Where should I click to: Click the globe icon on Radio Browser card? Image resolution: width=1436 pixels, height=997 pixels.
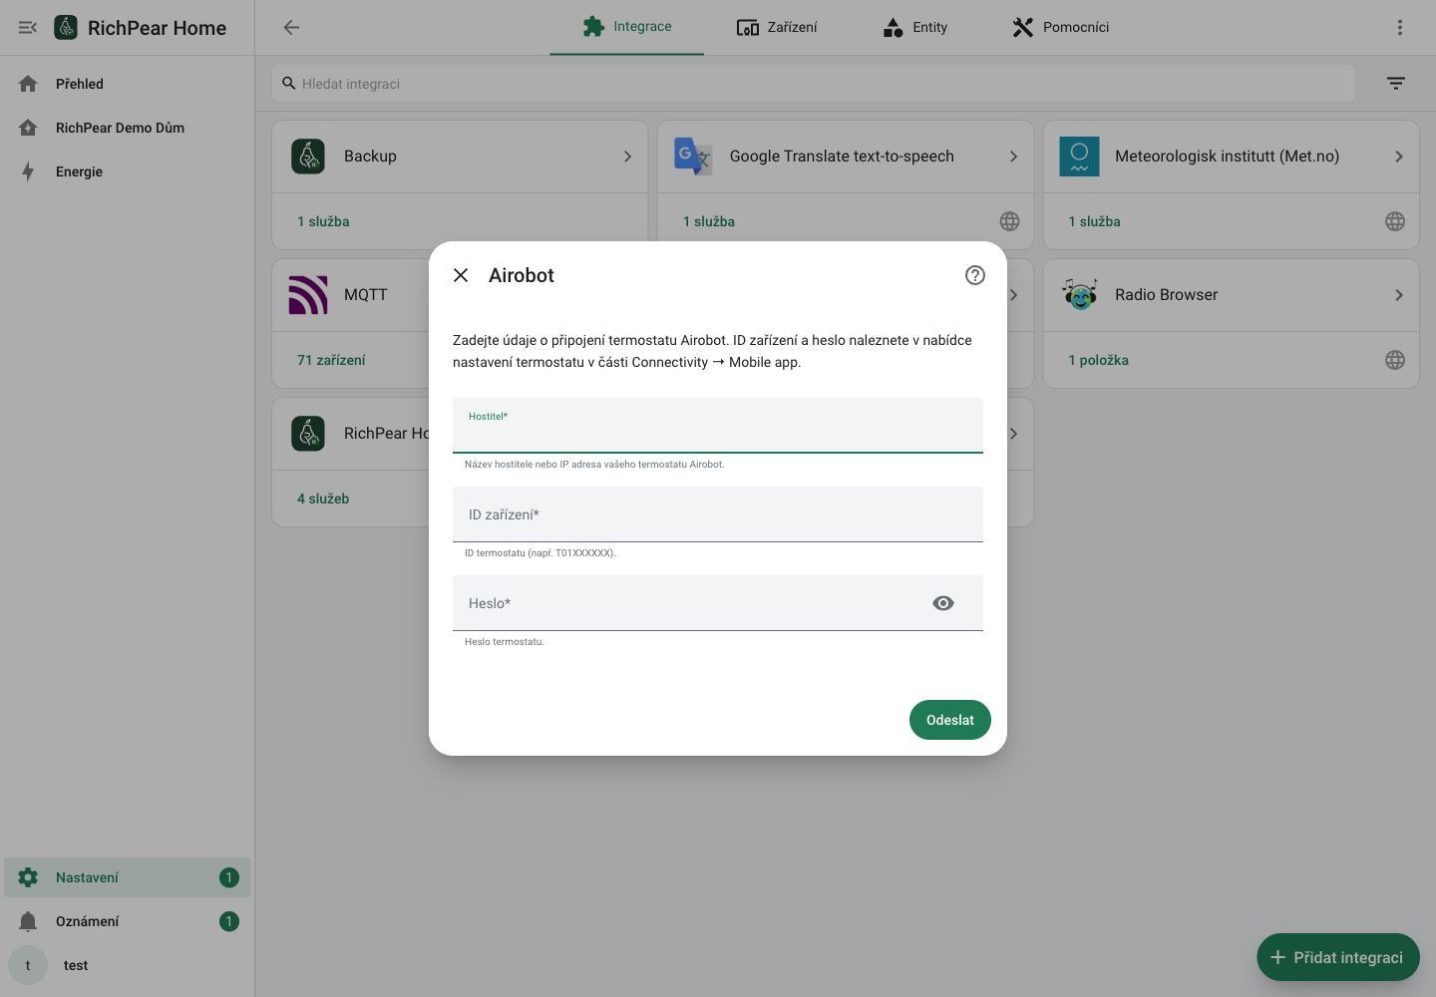click(x=1395, y=360)
